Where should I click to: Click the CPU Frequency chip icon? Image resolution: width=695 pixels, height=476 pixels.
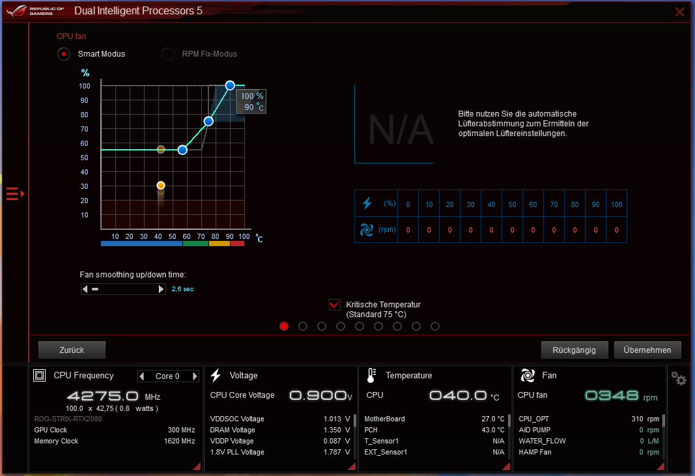coord(40,375)
